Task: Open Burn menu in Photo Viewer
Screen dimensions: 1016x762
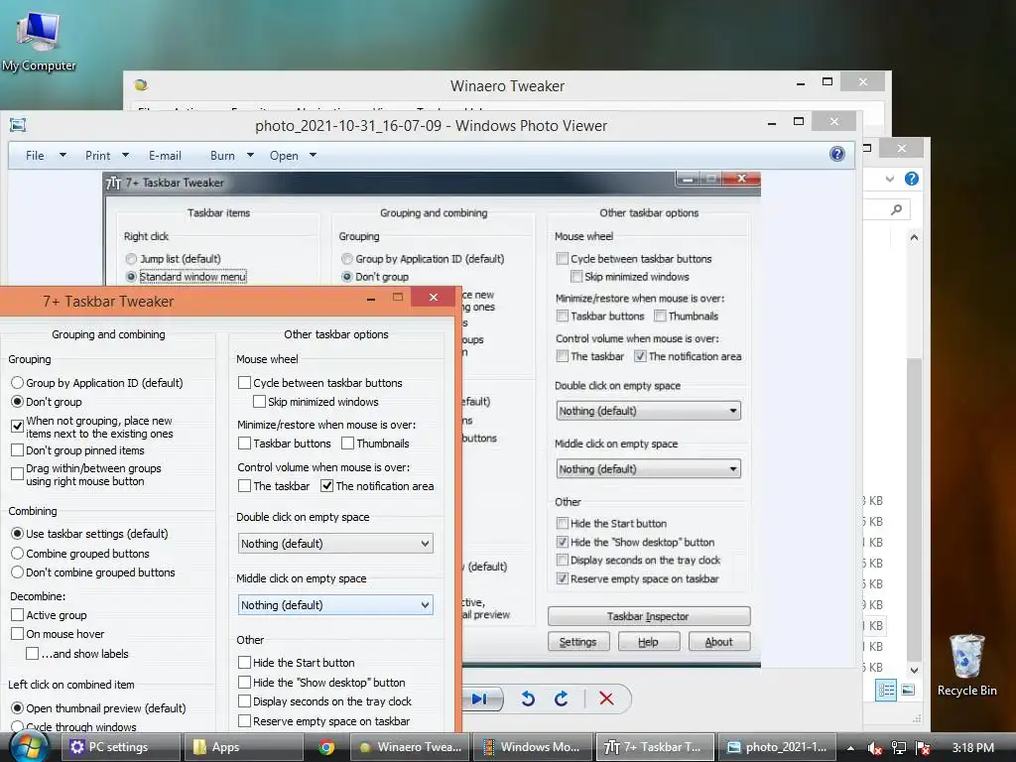Action: point(222,156)
